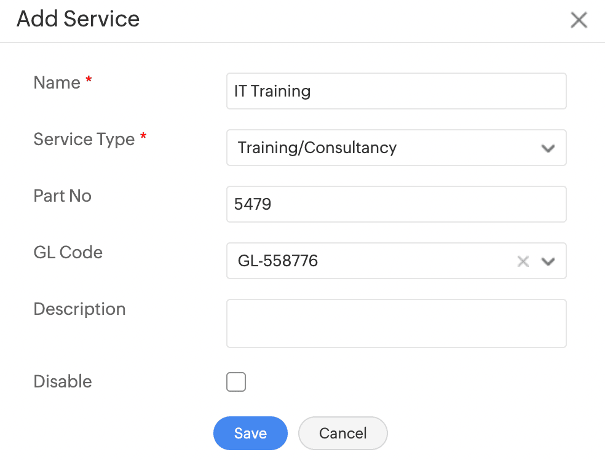Click the GL-558776 value in GL Code

point(278,261)
